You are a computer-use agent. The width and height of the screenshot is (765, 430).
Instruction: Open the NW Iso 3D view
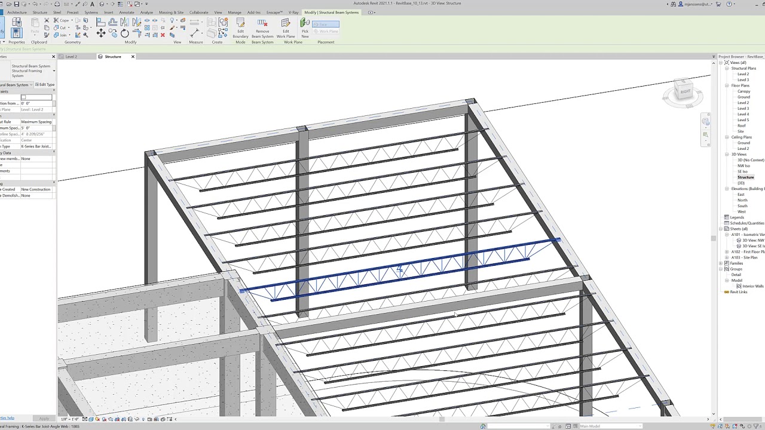click(743, 166)
